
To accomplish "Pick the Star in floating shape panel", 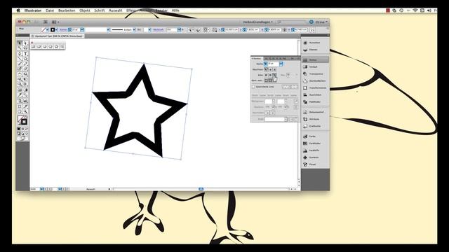I will [x=56, y=47].
